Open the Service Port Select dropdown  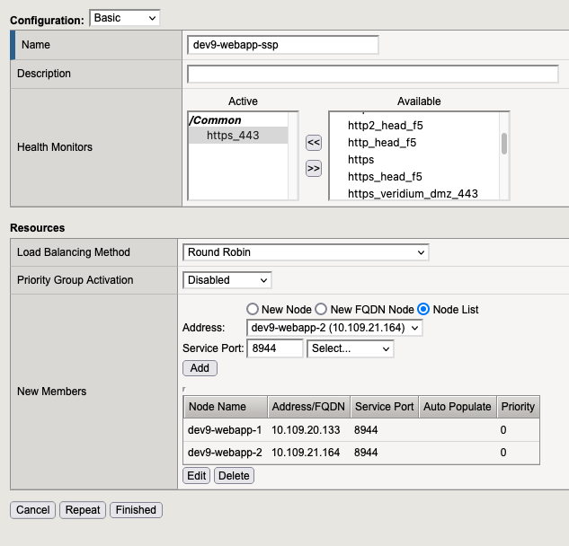coord(350,348)
